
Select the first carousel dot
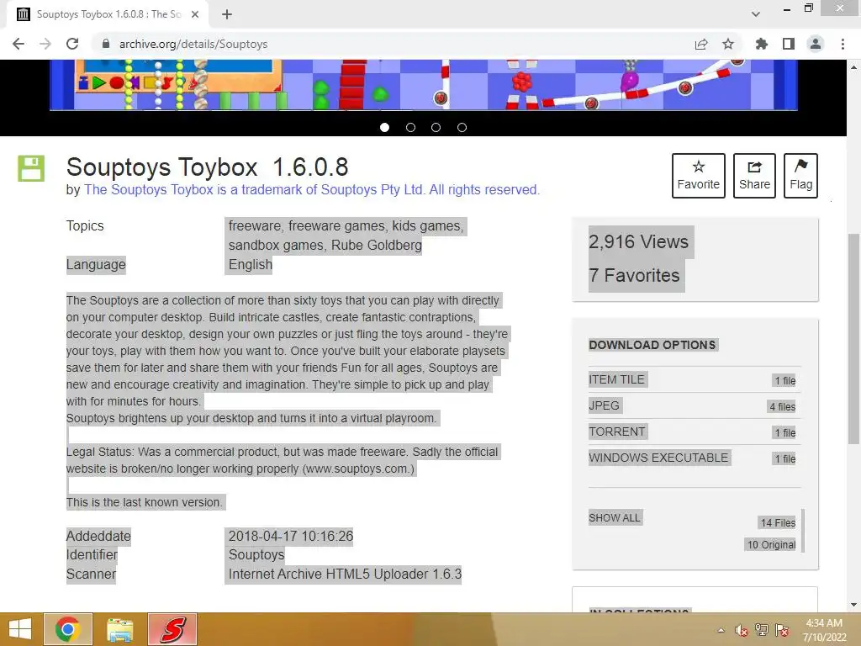click(385, 128)
